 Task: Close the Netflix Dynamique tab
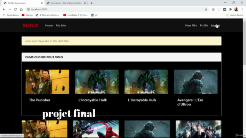pos(42,3)
